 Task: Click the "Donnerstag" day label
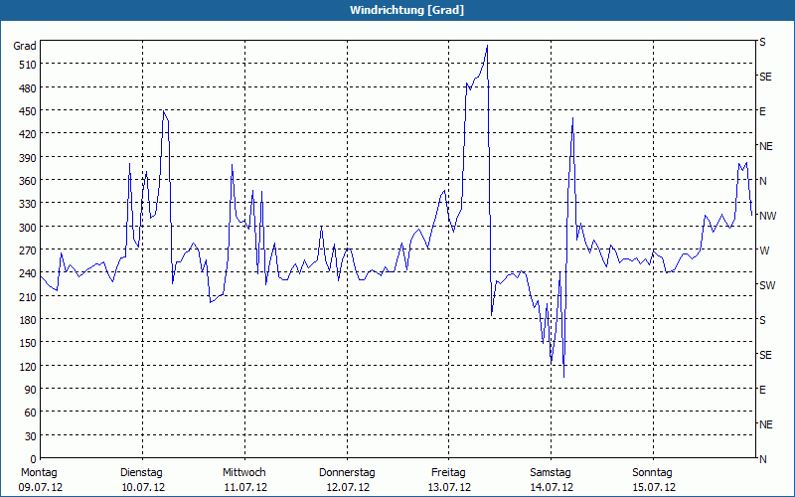pos(347,473)
